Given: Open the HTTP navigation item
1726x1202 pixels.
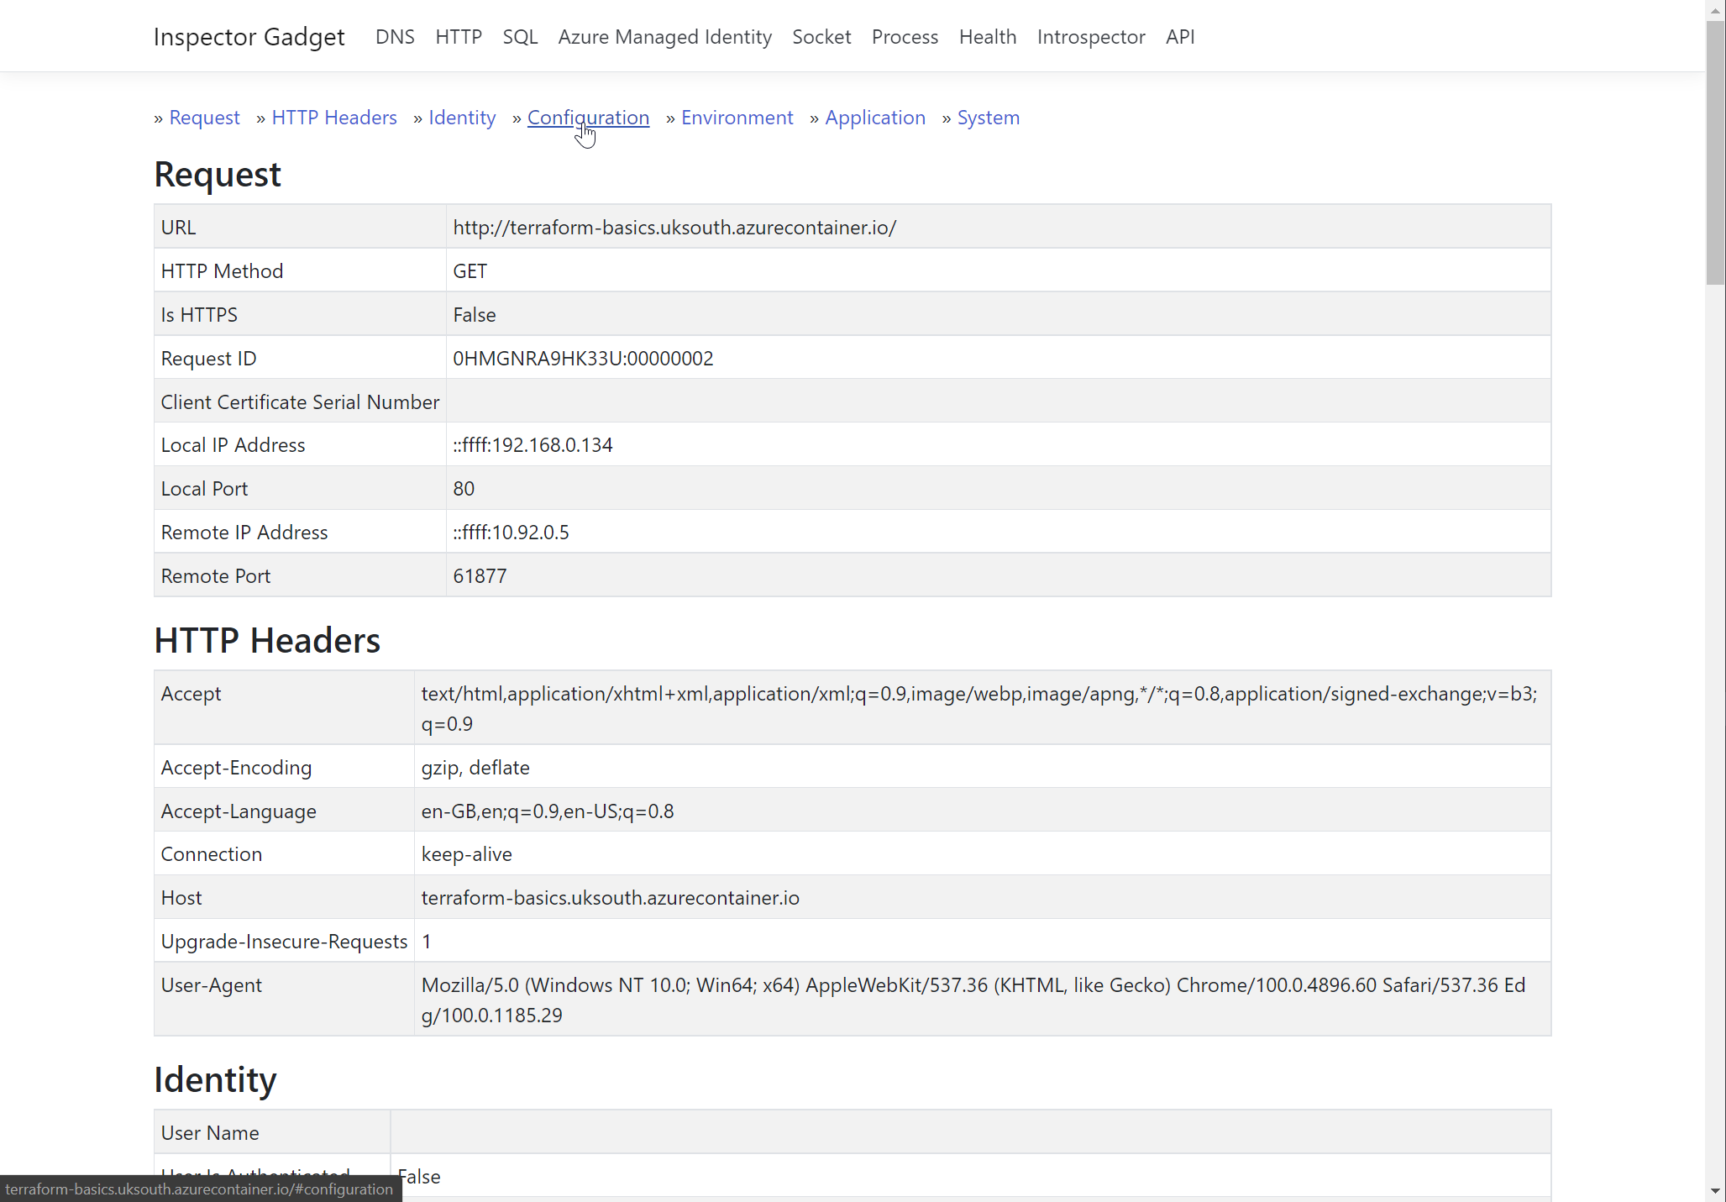Looking at the screenshot, I should 459,37.
